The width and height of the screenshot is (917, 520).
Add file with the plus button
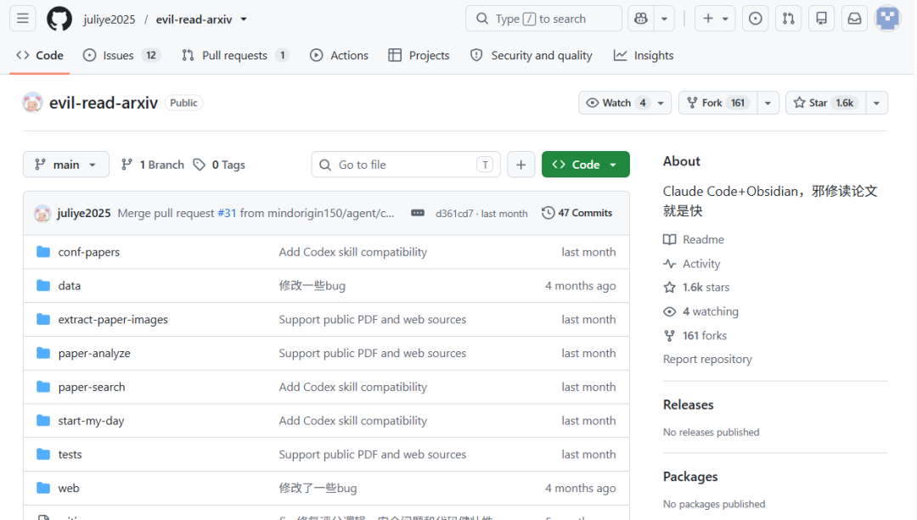point(520,165)
